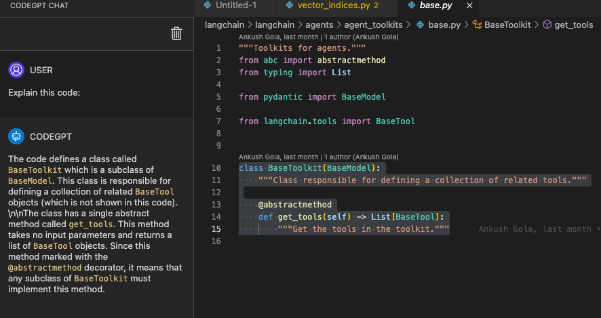The width and height of the screenshot is (601, 318).
Task: Click the @abstractmethod decorator on line 13
Action: coord(295,205)
